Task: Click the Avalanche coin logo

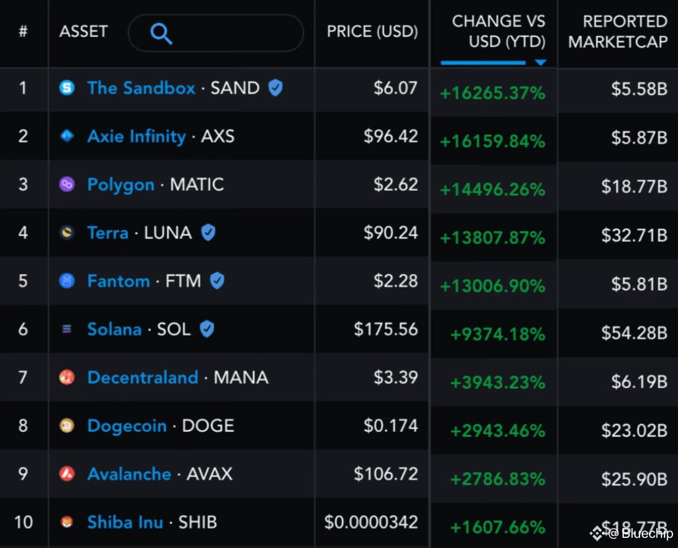Action: 67,474
